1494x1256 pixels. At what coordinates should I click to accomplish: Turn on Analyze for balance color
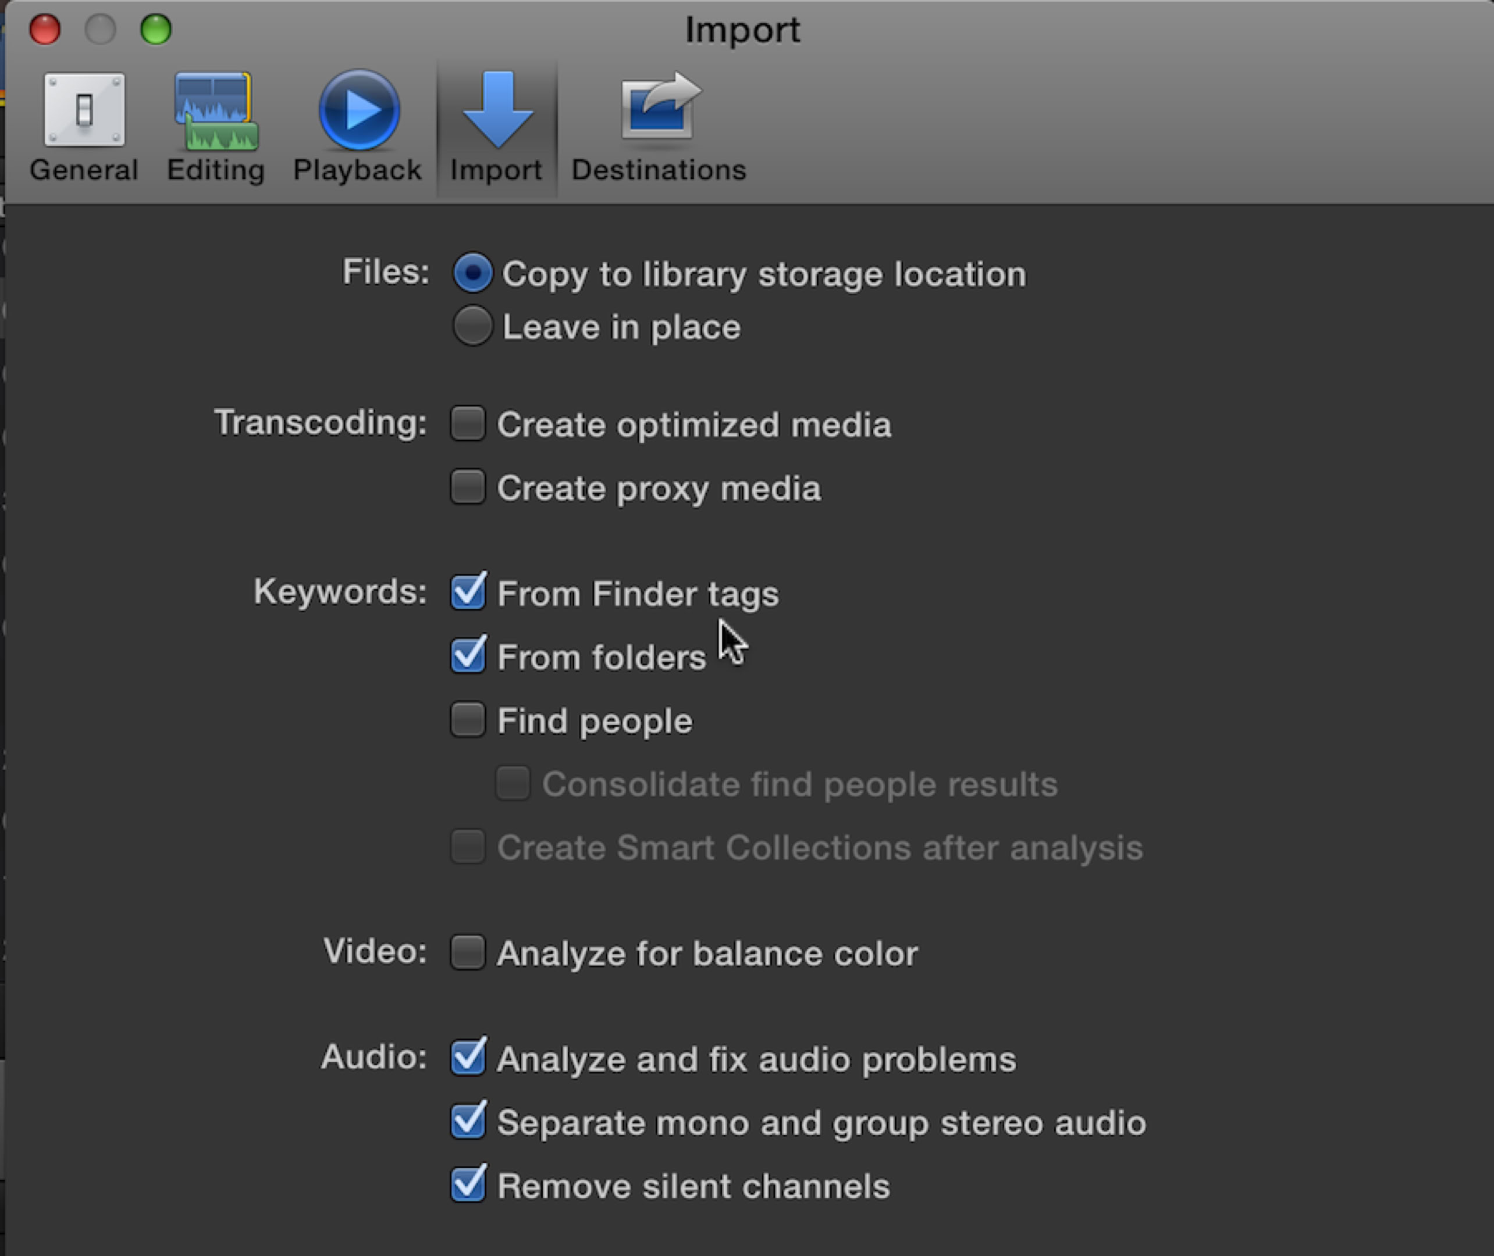[x=468, y=952]
